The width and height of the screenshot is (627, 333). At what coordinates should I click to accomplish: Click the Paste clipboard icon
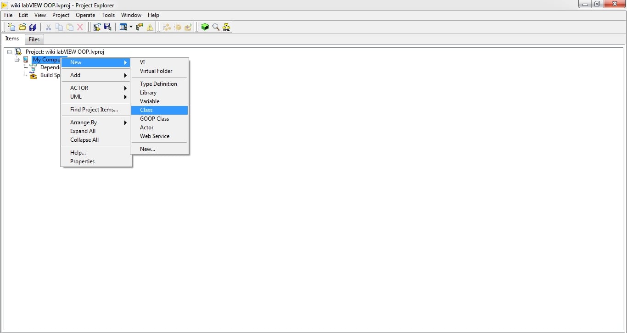70,27
